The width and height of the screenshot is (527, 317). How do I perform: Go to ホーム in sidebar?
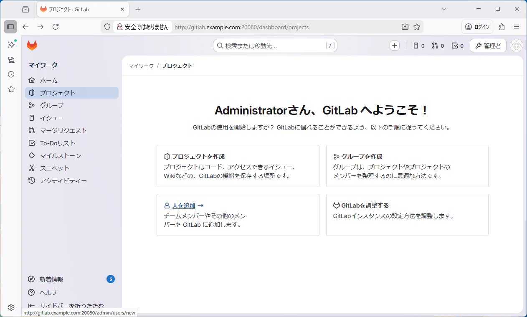(x=72, y=80)
